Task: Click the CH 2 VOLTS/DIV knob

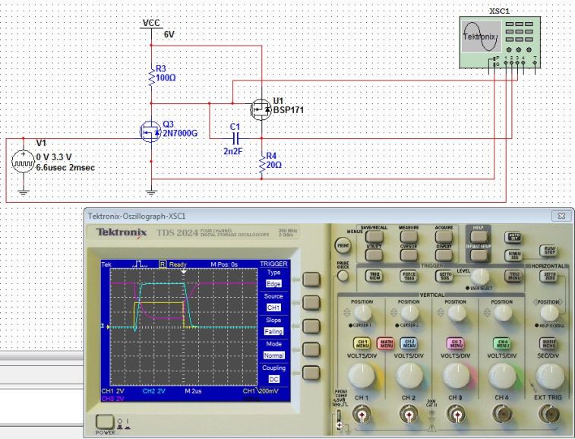Action: (x=409, y=376)
